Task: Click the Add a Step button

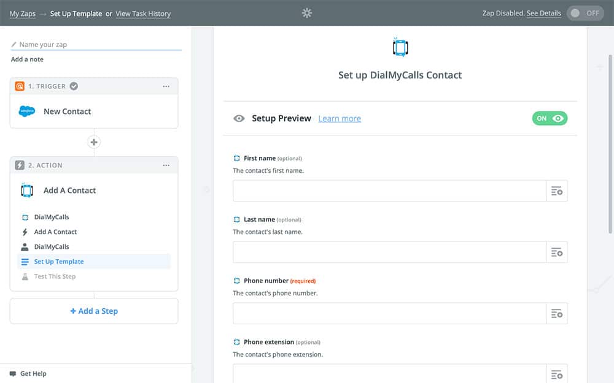Action: (94, 311)
